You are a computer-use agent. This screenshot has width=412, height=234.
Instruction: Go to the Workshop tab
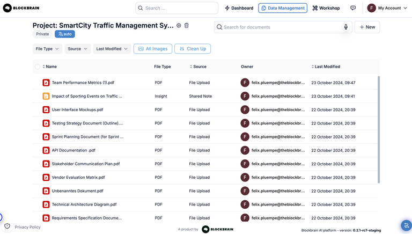pyautogui.click(x=326, y=8)
